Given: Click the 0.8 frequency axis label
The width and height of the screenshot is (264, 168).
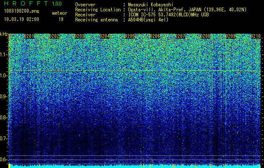Looking at the screenshot, I should point(3,118).
